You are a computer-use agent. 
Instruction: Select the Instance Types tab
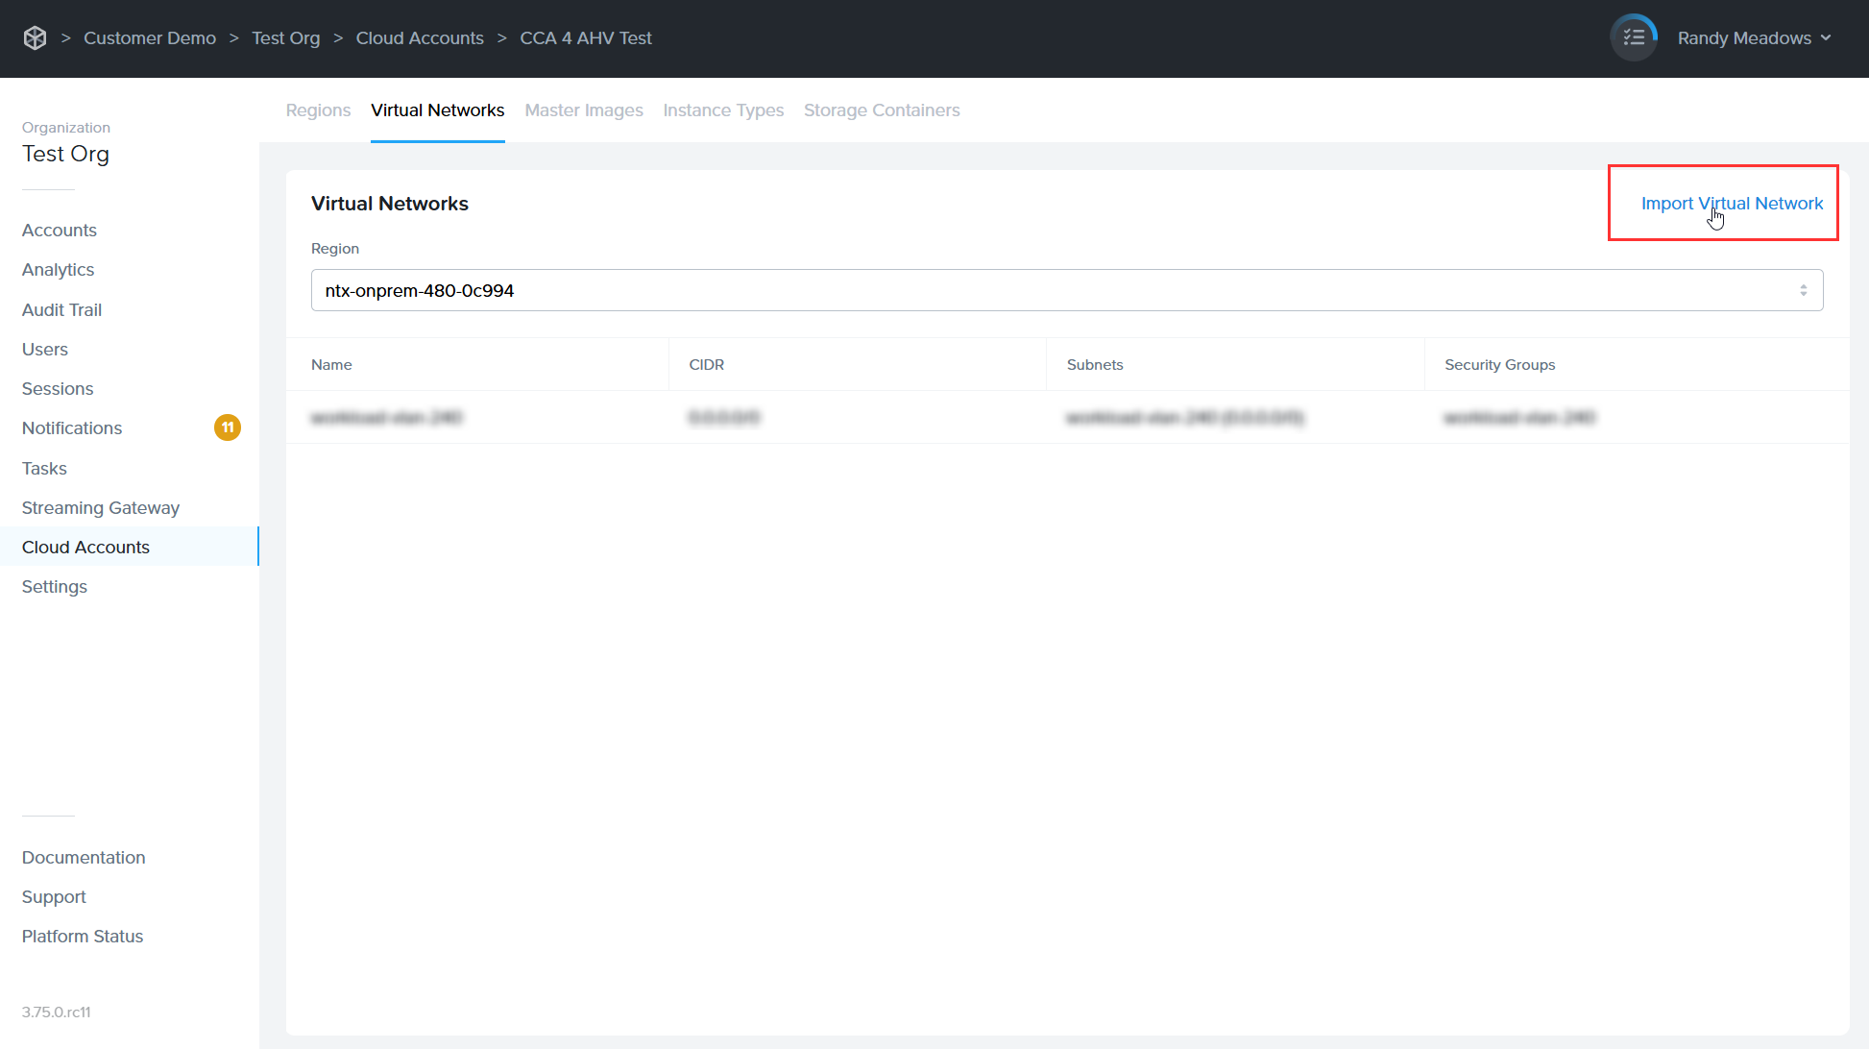click(723, 110)
